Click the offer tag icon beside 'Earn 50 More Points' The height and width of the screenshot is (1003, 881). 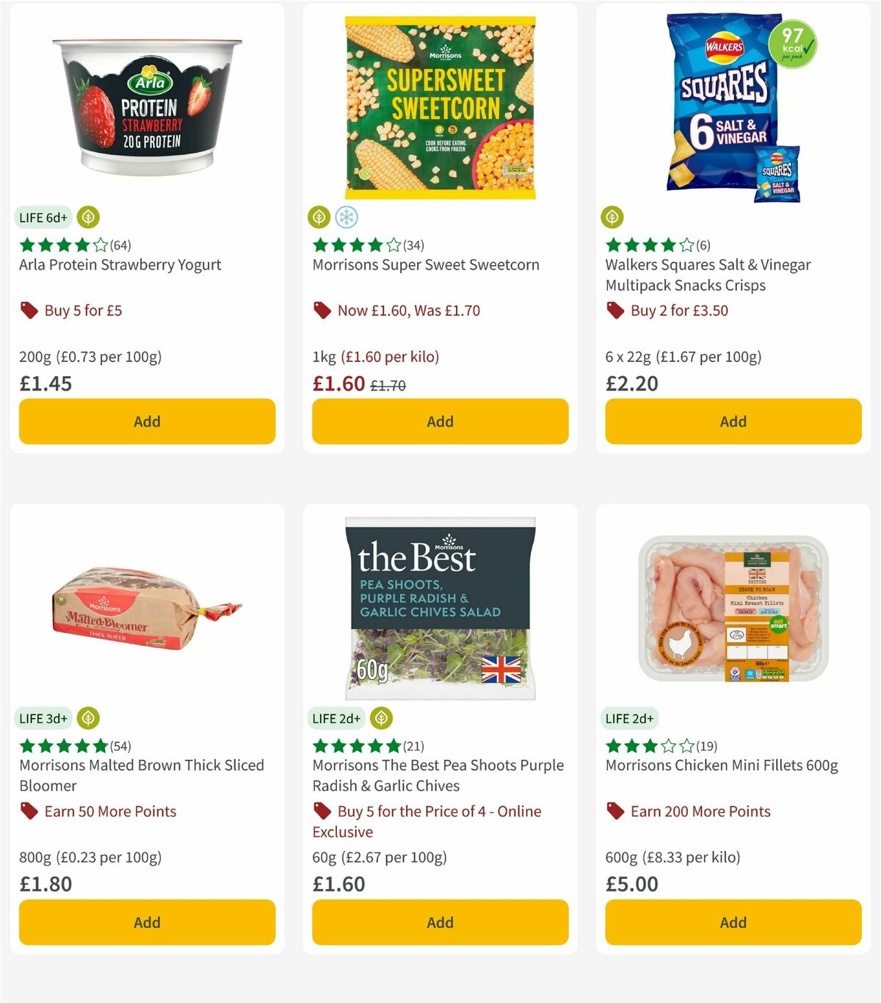[29, 811]
